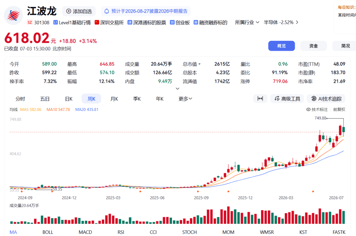The height and width of the screenshot is (236, 356).
Task: Click the 成交量20.64万手 volume label
Action: coord(24,206)
